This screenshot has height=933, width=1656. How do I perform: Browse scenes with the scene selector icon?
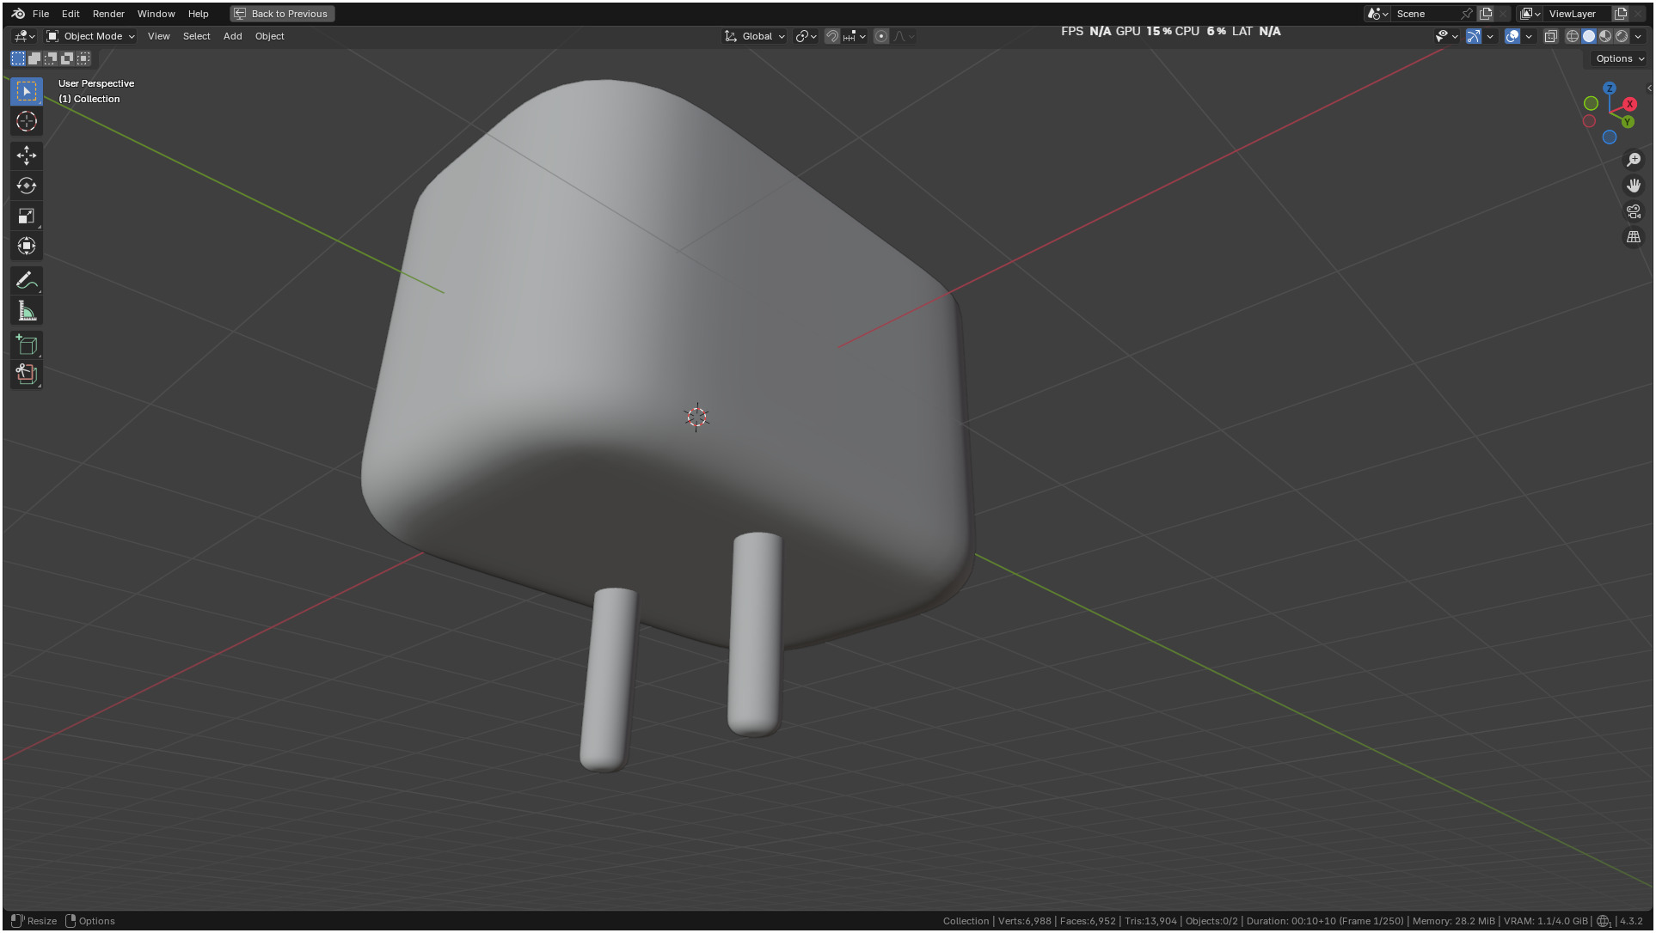tap(1377, 14)
